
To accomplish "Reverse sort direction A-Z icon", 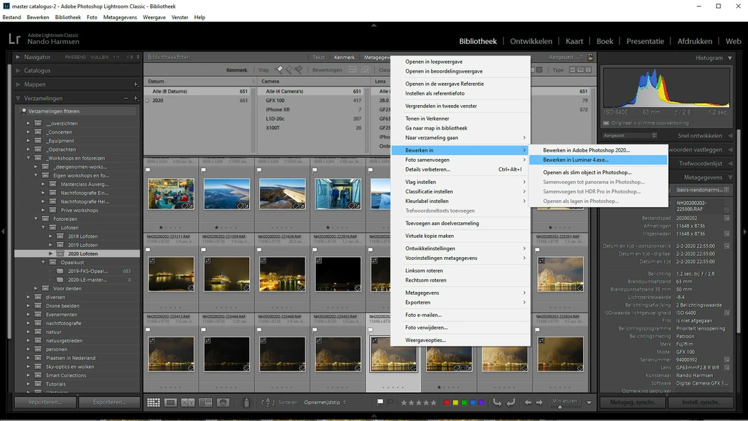I will pyautogui.click(x=267, y=402).
